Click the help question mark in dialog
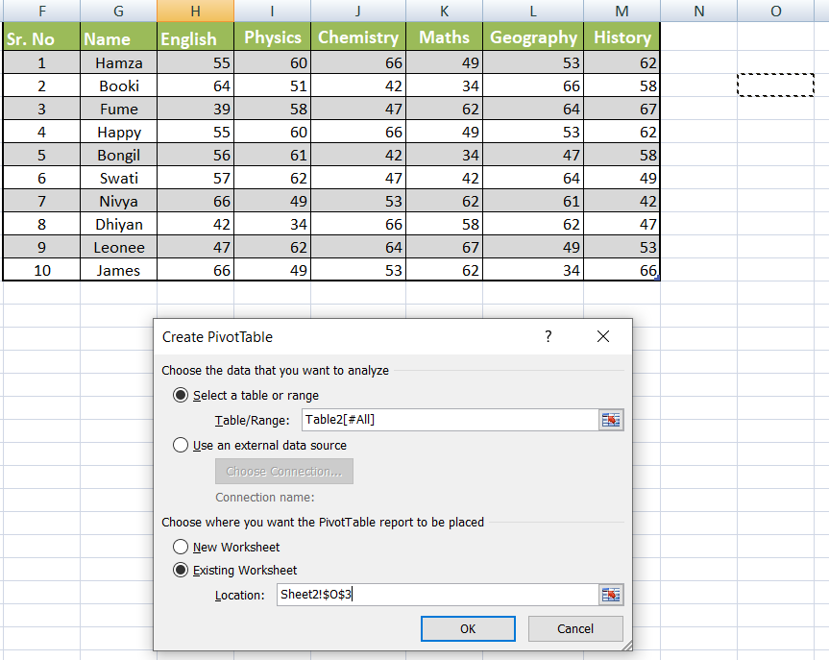829x660 pixels. point(549,336)
